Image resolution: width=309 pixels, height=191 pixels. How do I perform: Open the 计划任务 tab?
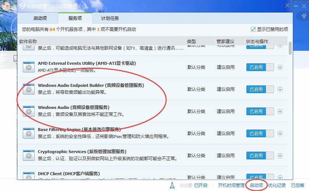click(110, 18)
